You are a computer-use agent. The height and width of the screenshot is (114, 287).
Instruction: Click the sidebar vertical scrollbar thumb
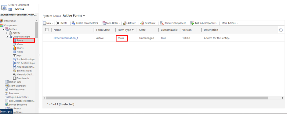point(37,30)
